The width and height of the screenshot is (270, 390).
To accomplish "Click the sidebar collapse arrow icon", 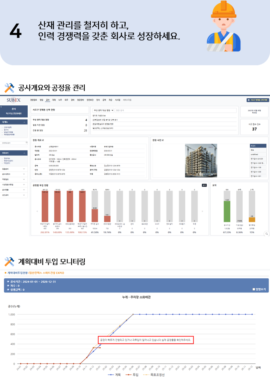I will 1,107.
